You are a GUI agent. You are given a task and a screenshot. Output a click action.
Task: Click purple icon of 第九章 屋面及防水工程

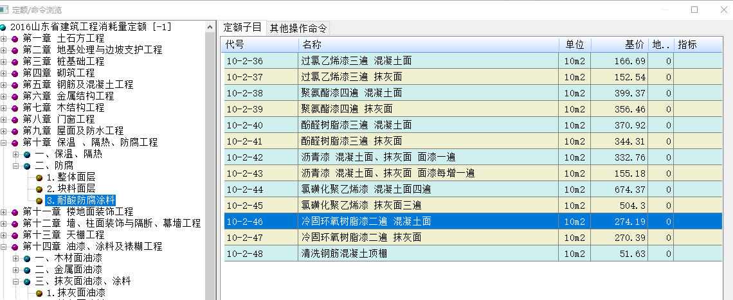15,131
